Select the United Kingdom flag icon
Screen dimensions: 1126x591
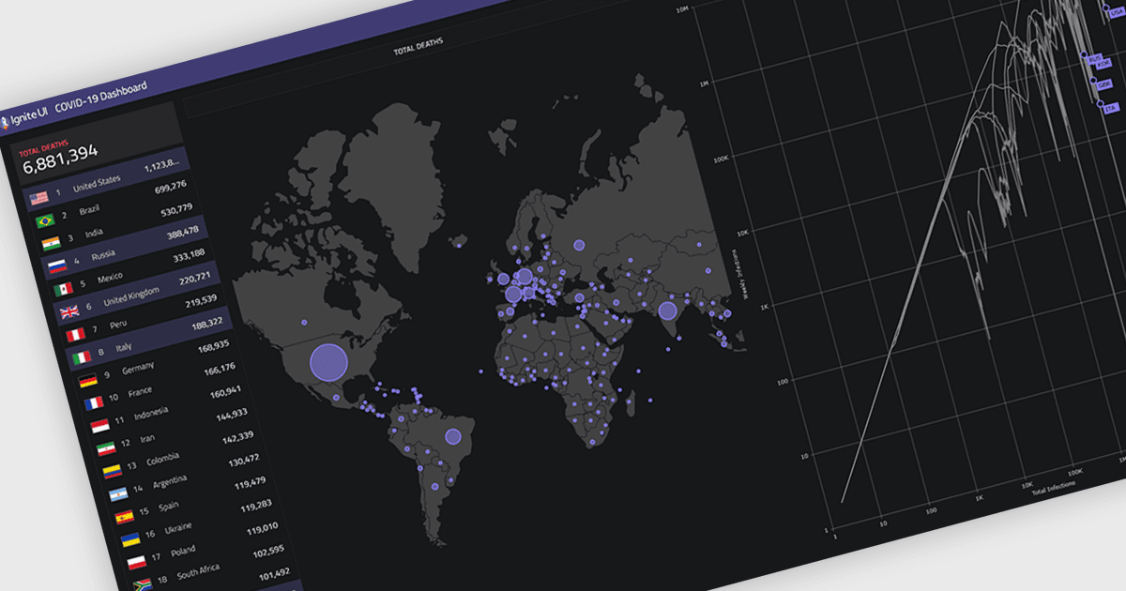70,312
